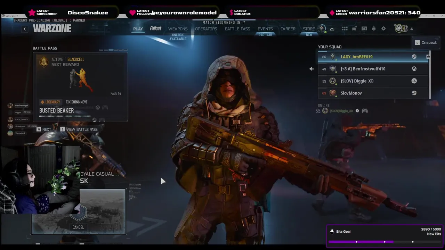Open the player rank emblem next to level 25

coord(322,28)
